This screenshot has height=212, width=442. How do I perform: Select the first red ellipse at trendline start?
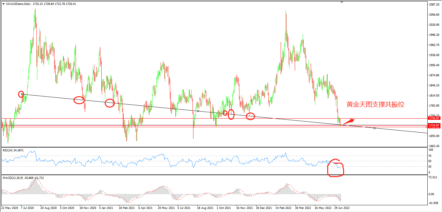[21, 94]
